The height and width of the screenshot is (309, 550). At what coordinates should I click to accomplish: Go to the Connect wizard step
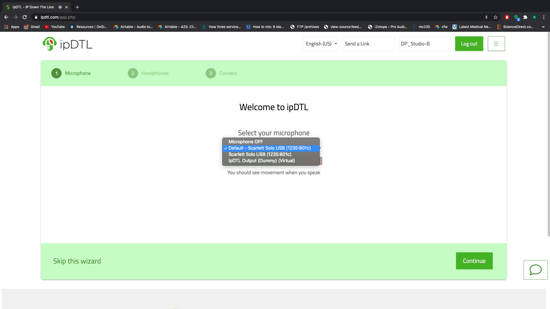(221, 73)
